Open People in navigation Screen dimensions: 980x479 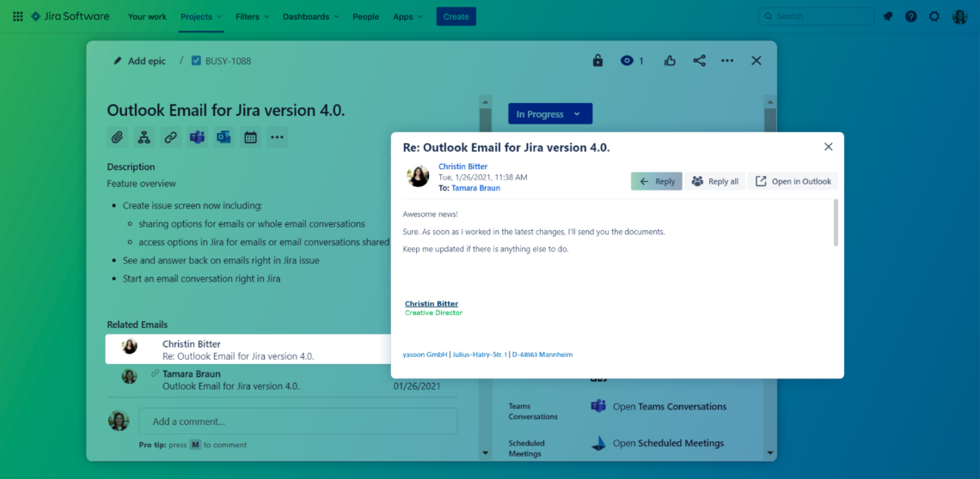tap(365, 17)
